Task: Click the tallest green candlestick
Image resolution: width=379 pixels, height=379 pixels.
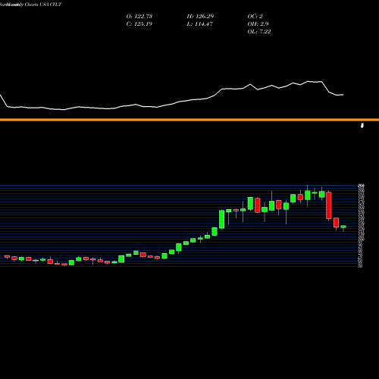Action: click(x=221, y=219)
